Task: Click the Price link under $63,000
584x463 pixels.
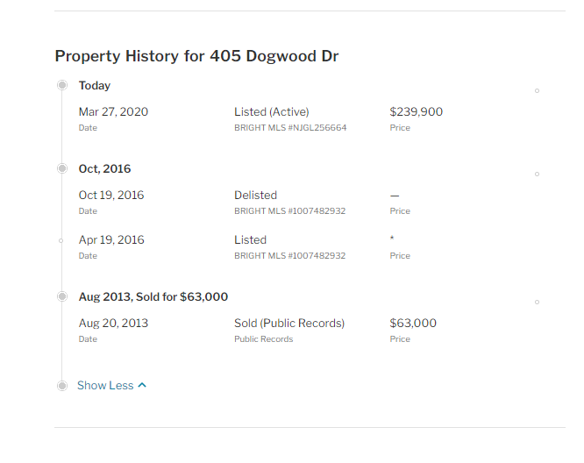Action: 400,339
